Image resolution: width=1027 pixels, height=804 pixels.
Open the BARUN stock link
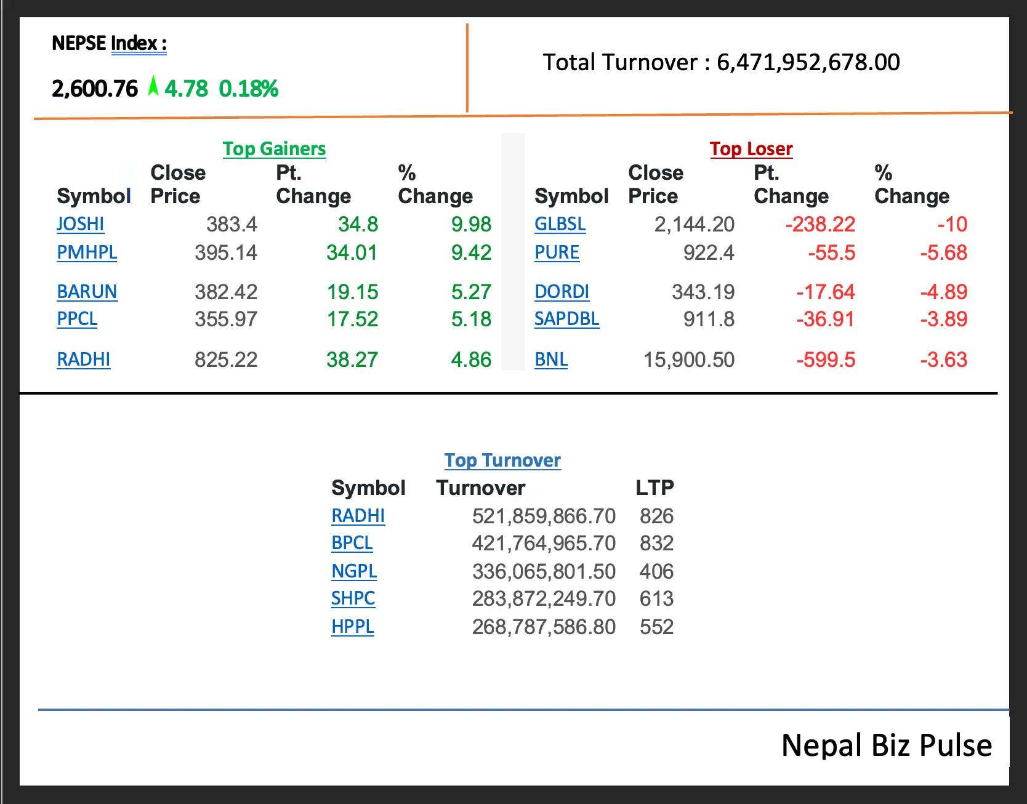click(x=87, y=292)
